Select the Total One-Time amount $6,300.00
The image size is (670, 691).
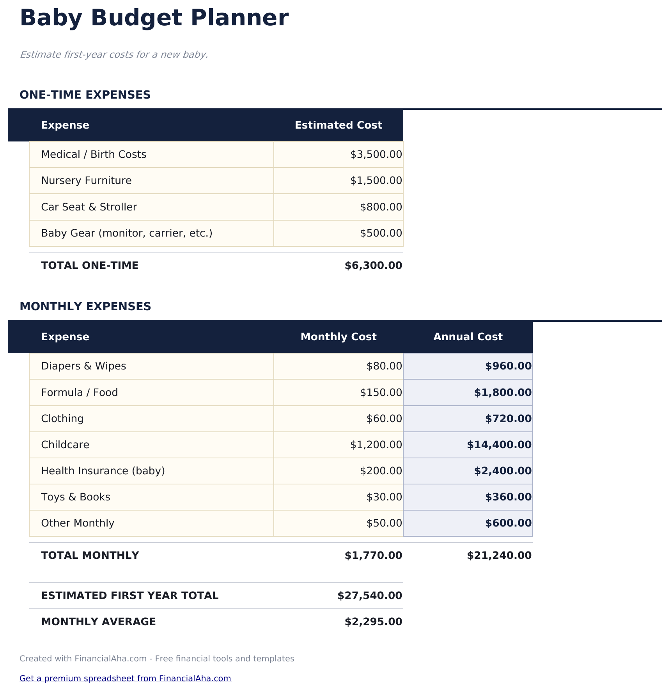coord(373,266)
